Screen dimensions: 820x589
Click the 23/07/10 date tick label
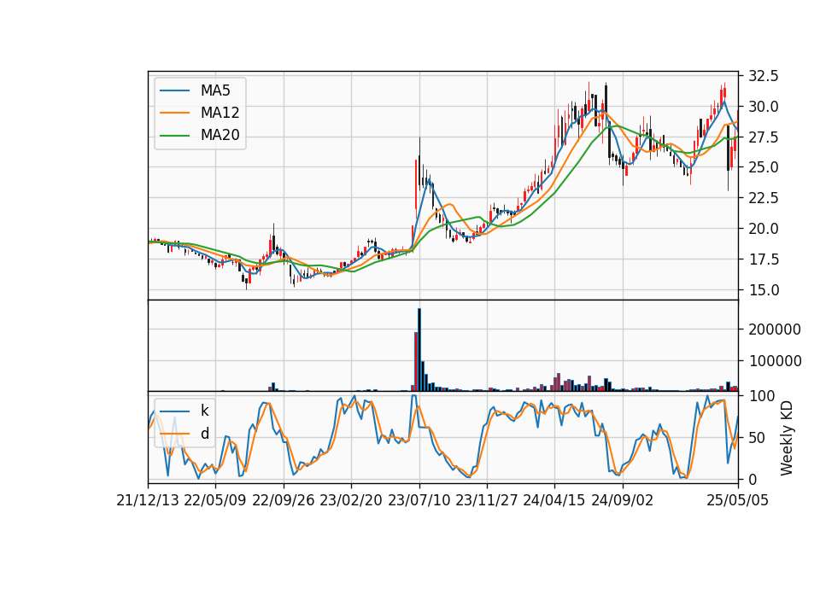click(419, 500)
